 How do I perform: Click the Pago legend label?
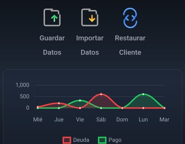115,140
